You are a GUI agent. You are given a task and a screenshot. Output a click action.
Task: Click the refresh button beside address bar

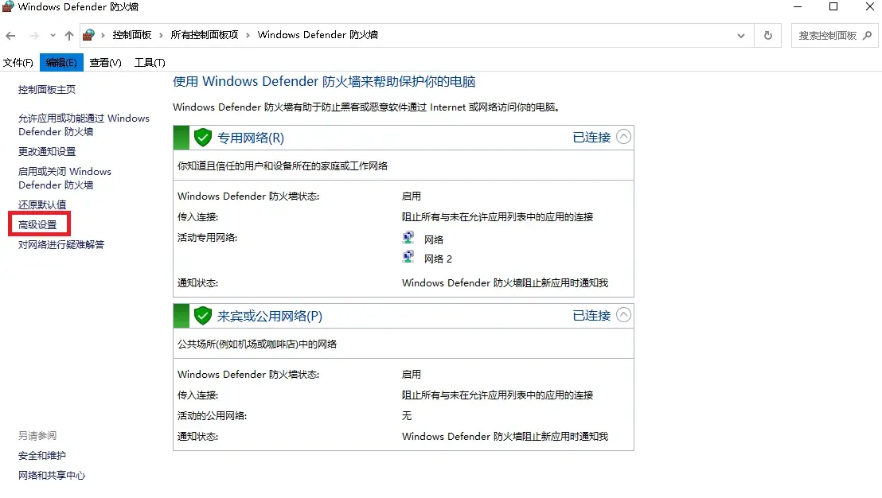tap(767, 36)
